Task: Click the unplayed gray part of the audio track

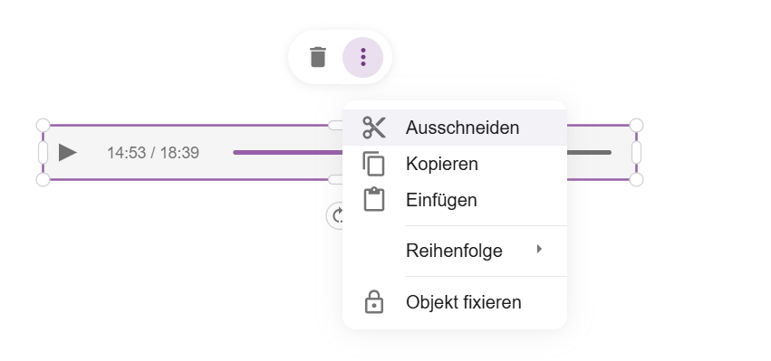Action: pyautogui.click(x=589, y=152)
